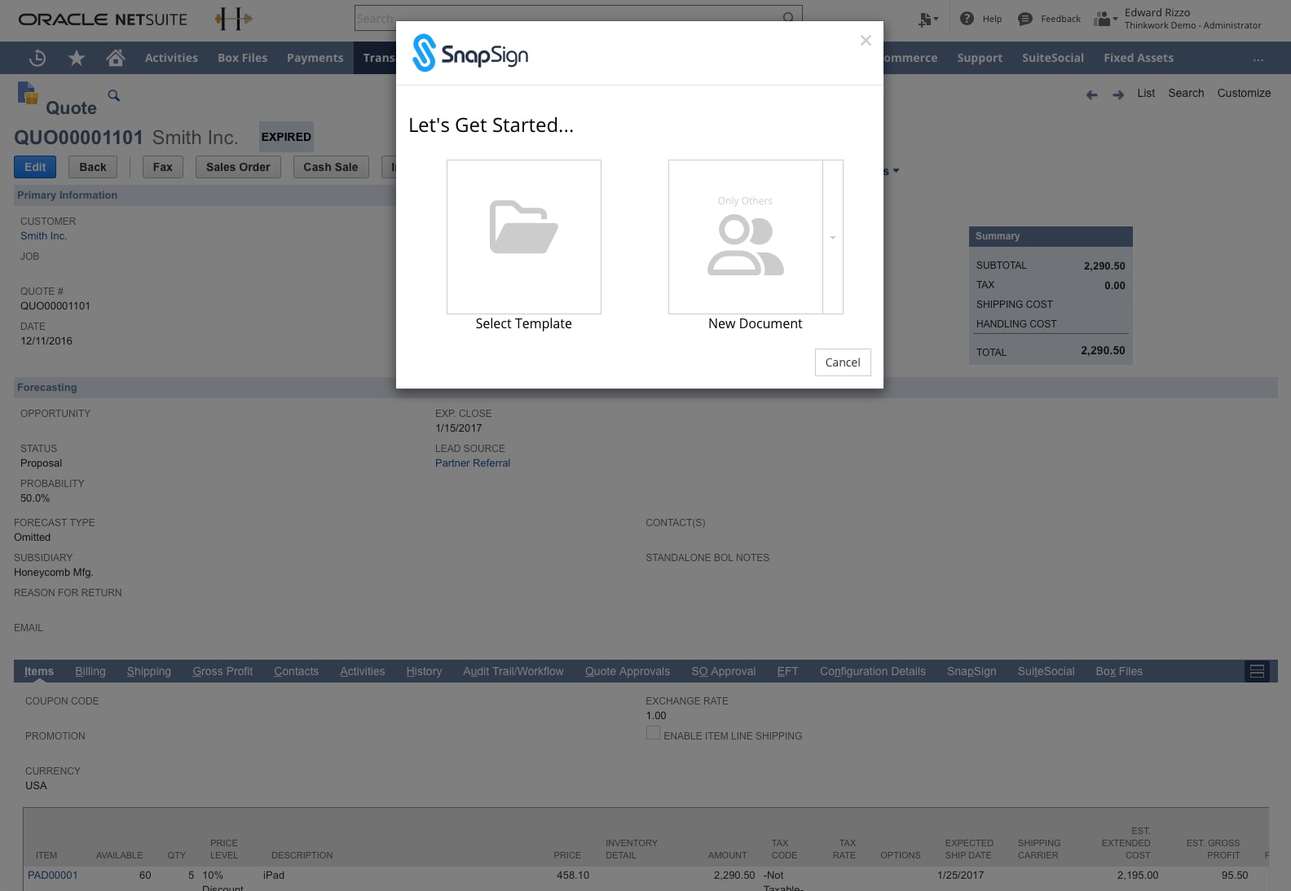Expand the overflow menu ellipsis in navbar
Viewport: 1291px width, 891px height.
(1258, 59)
